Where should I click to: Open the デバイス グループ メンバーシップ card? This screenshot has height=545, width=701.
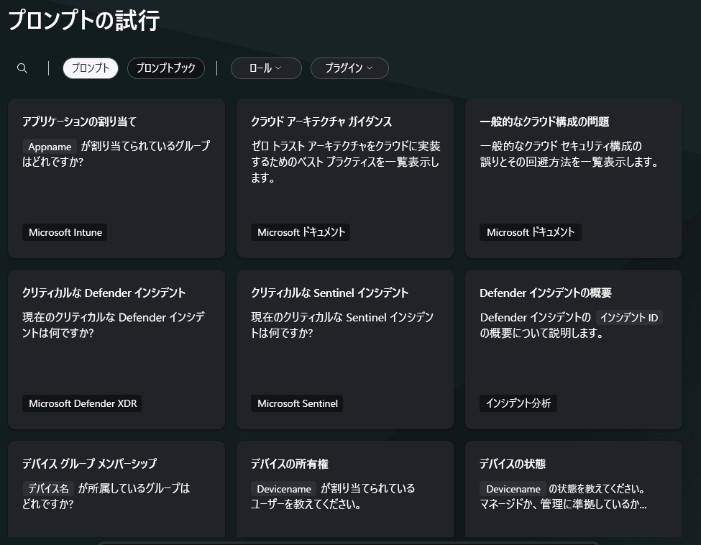[x=116, y=489]
